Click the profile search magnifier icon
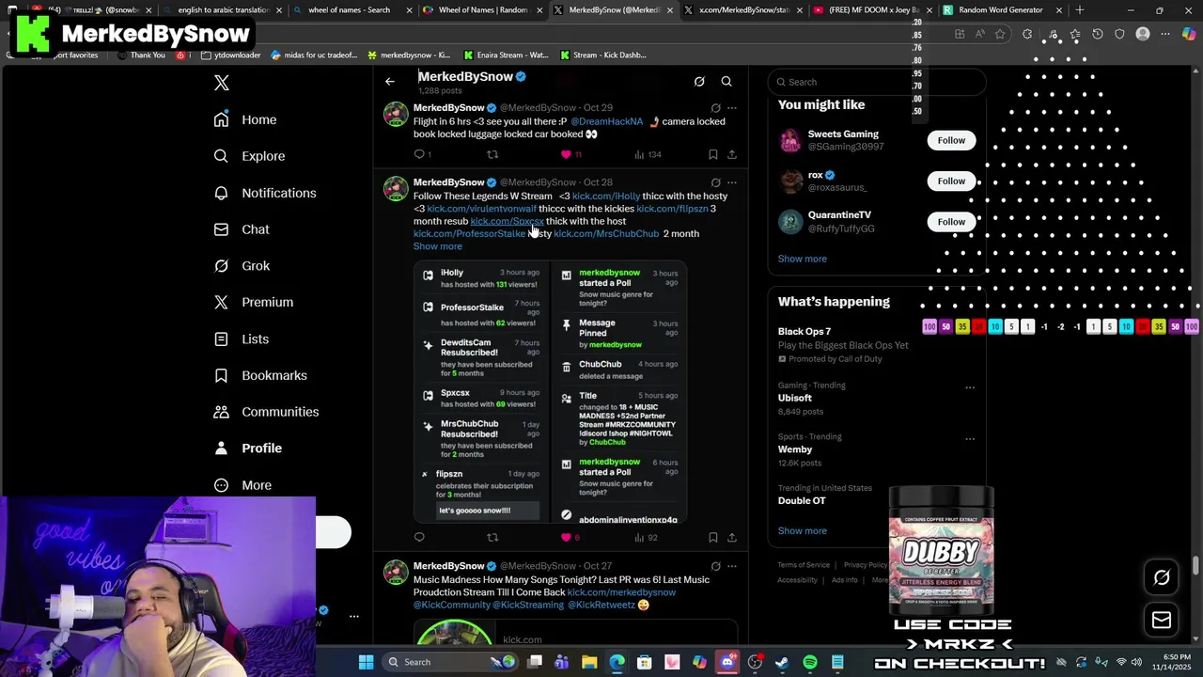Screen dimensions: 1203x677 726,82
